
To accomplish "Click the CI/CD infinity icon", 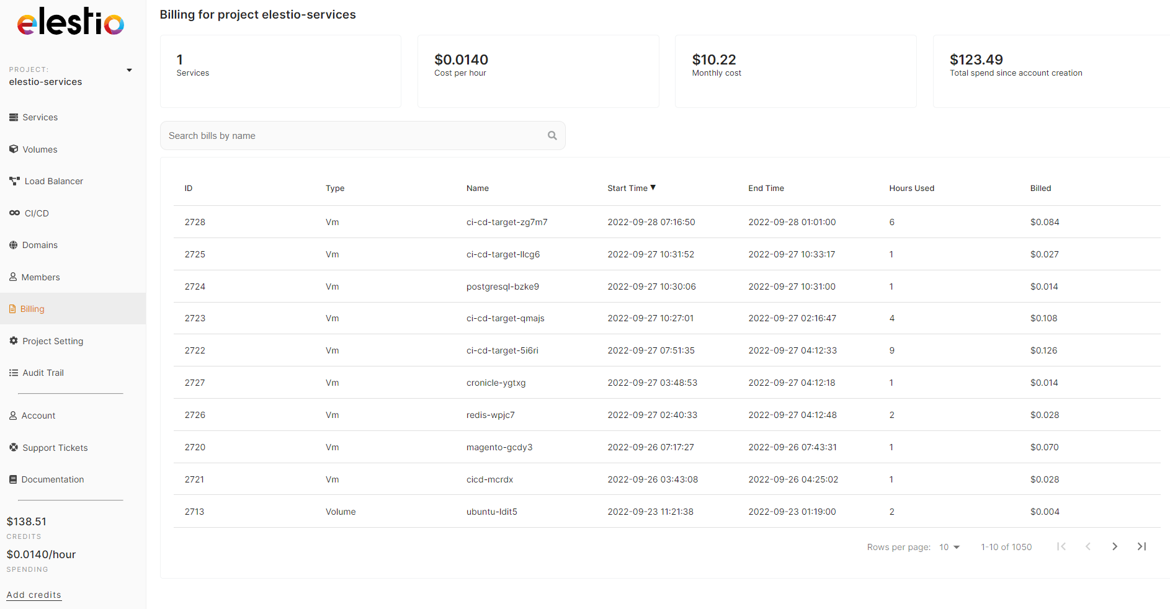I will 14,213.
